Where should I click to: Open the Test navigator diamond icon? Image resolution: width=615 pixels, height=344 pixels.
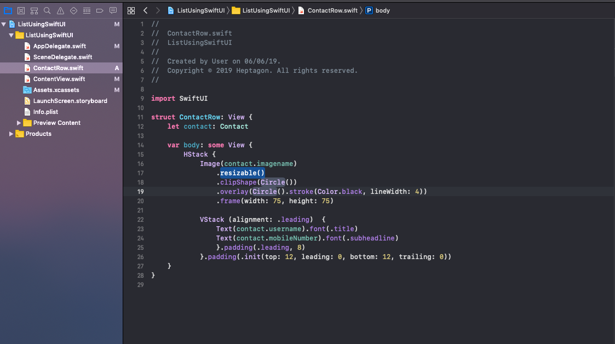pyautogui.click(x=73, y=10)
